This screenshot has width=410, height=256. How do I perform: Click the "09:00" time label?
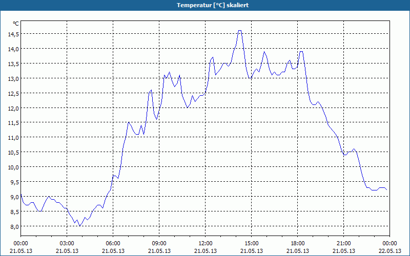(x=159, y=244)
